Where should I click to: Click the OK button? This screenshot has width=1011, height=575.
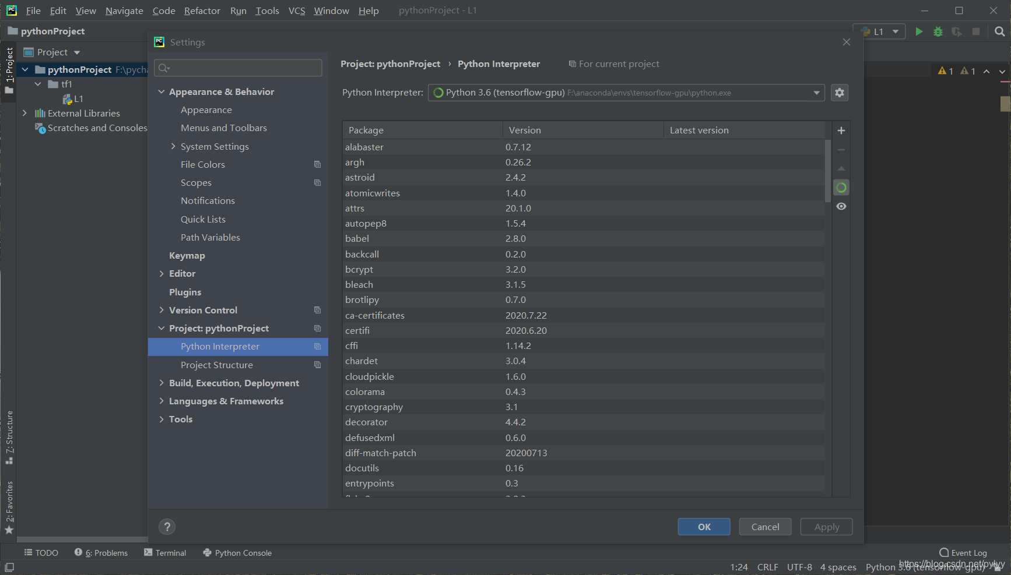click(x=704, y=527)
